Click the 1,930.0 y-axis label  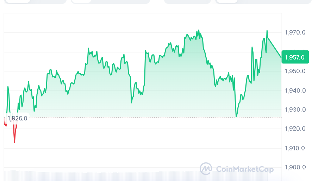(294, 110)
